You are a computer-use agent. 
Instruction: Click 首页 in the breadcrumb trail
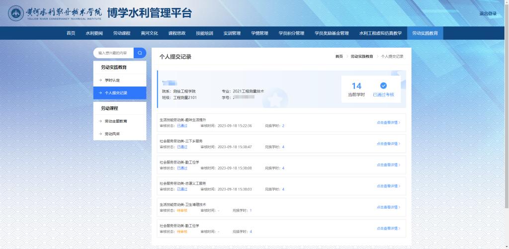339,57
